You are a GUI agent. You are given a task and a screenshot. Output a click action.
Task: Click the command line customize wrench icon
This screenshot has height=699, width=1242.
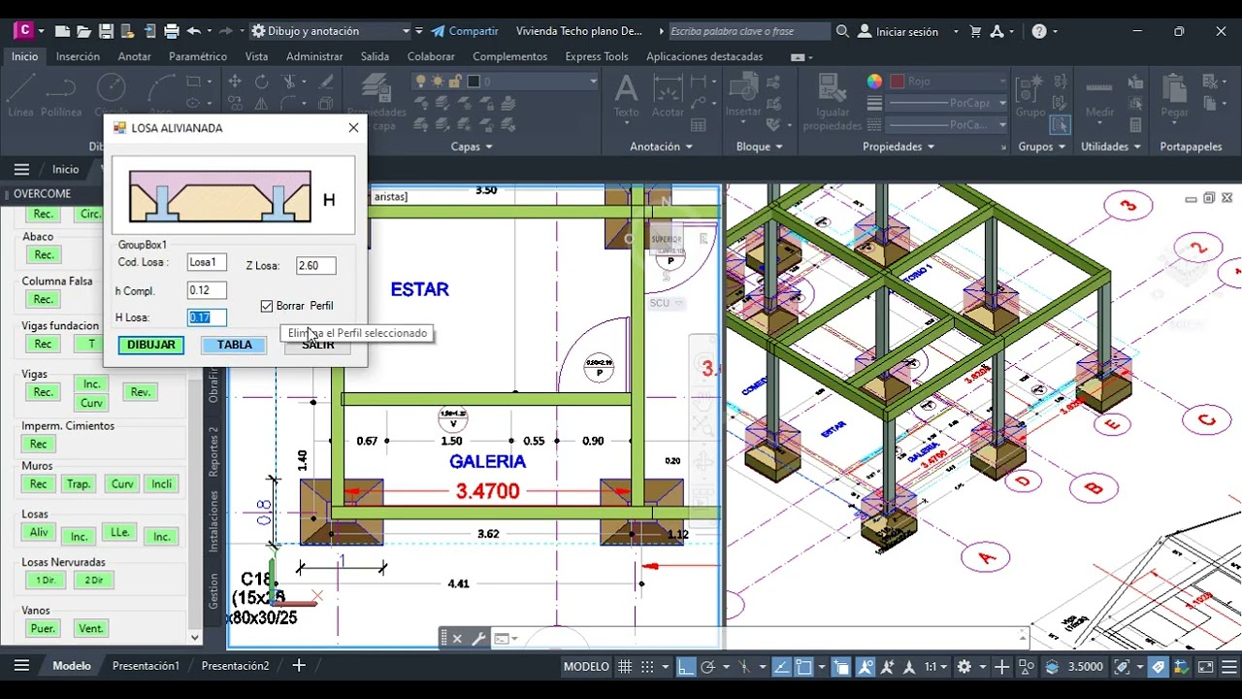pyautogui.click(x=478, y=639)
